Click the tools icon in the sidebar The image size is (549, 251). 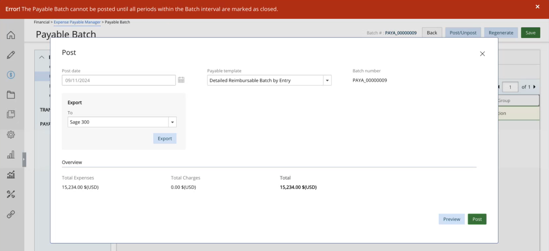11,194
